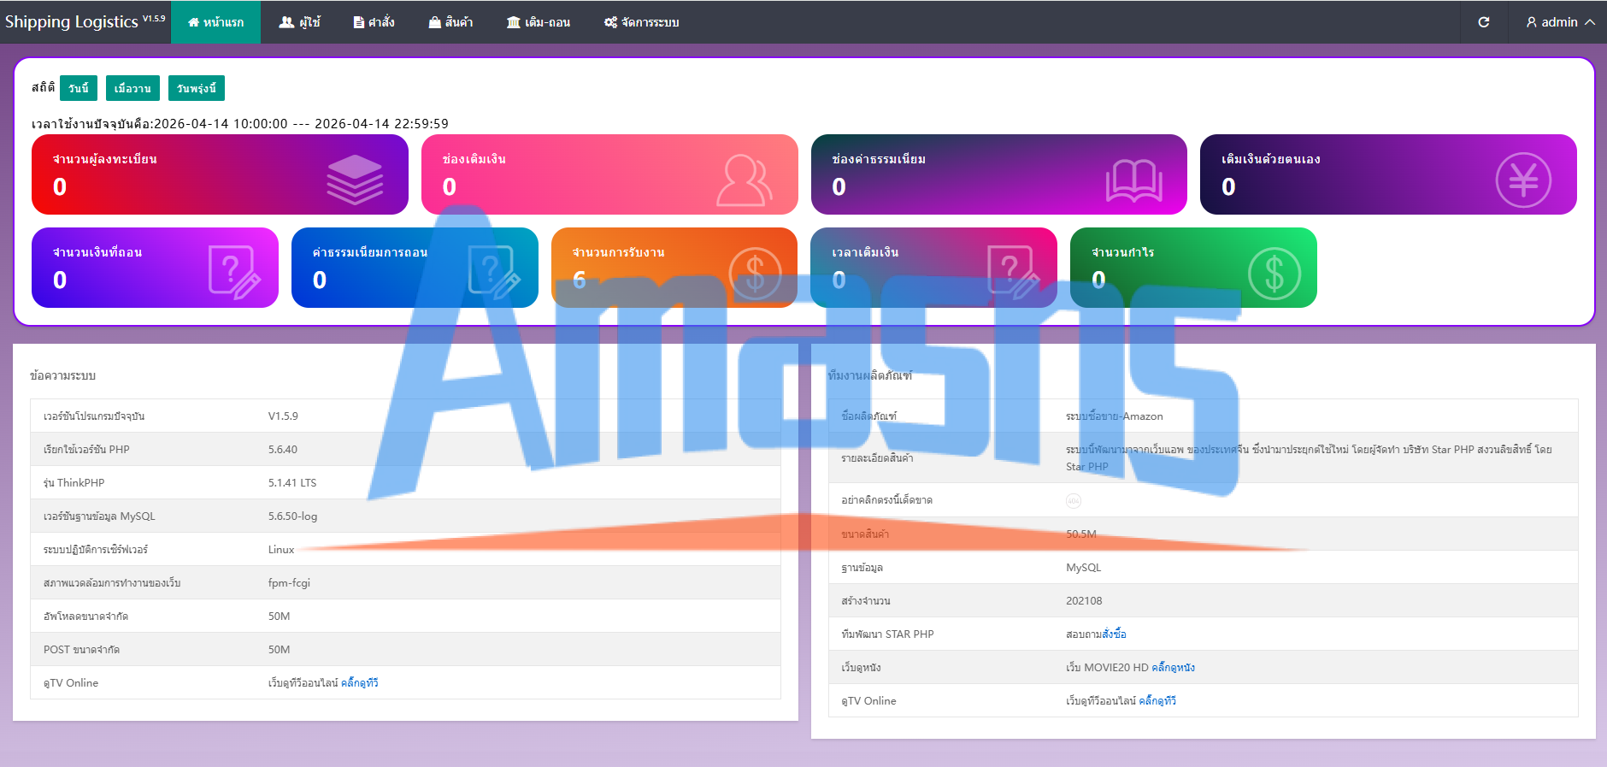Show statistics for เมื่อวาน (yesterday)
This screenshot has width=1607, height=767.
click(x=132, y=88)
